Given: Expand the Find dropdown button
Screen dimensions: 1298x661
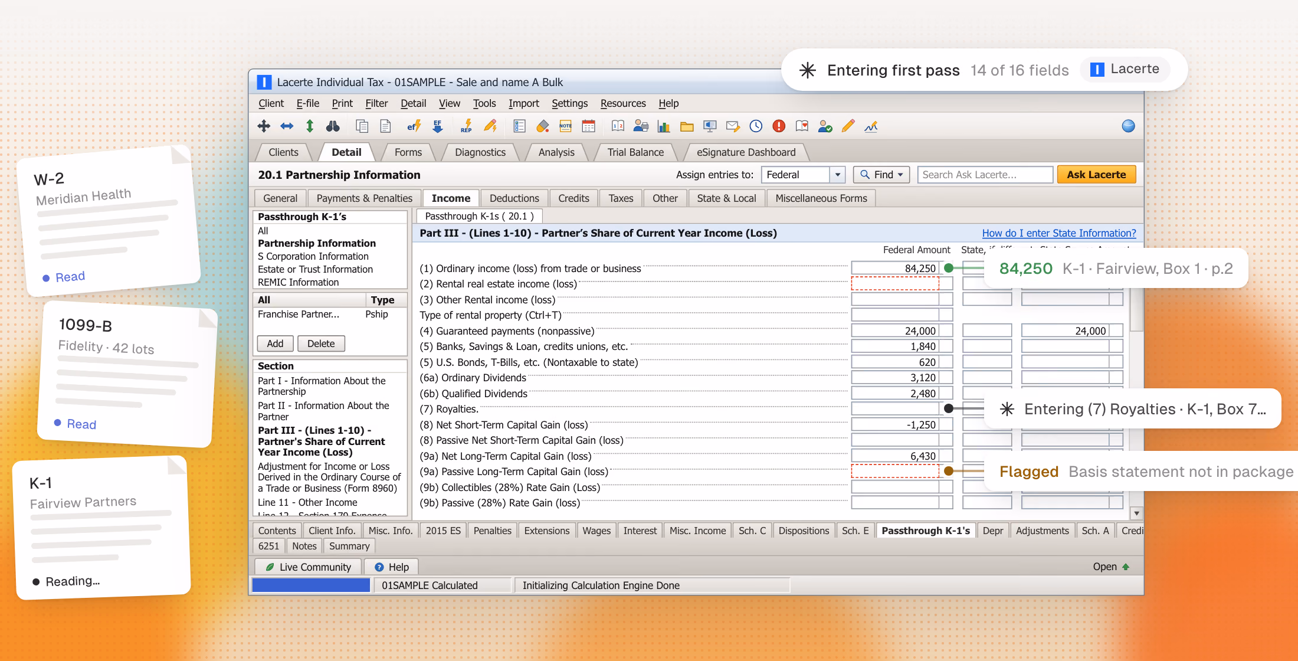Looking at the screenshot, I should 881,175.
